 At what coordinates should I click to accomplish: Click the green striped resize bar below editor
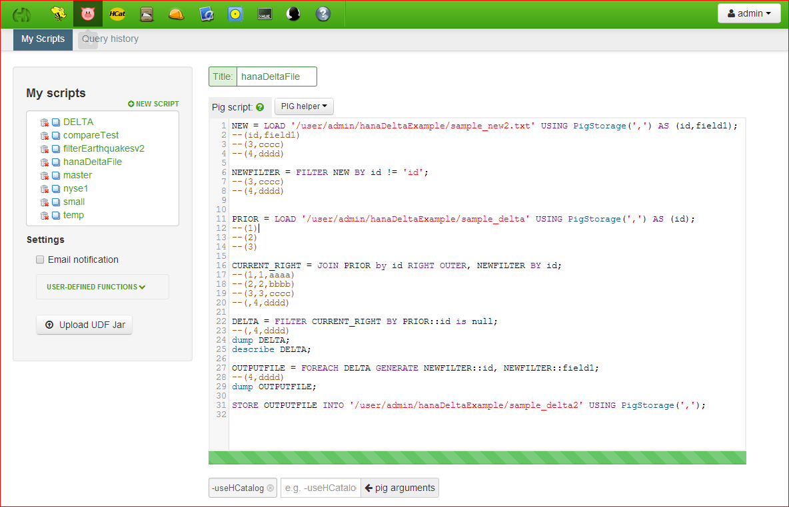[477, 458]
